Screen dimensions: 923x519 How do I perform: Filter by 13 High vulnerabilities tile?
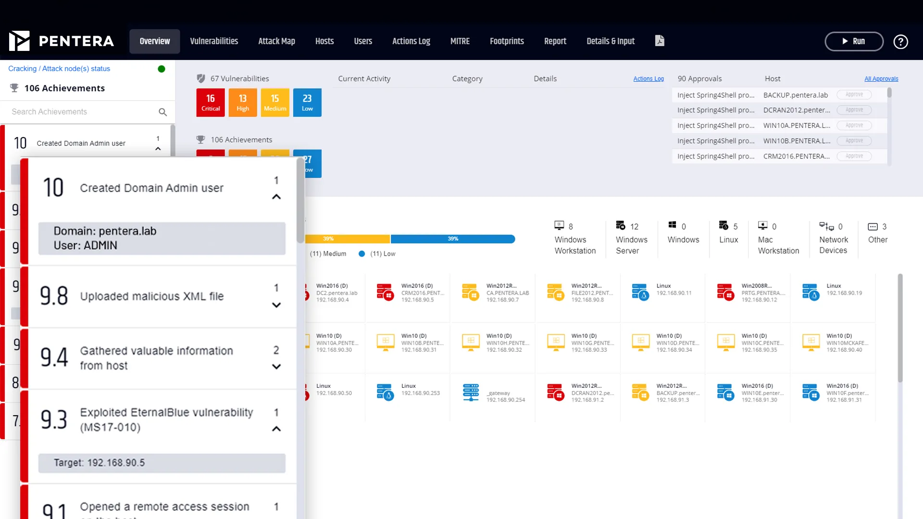coord(243,102)
